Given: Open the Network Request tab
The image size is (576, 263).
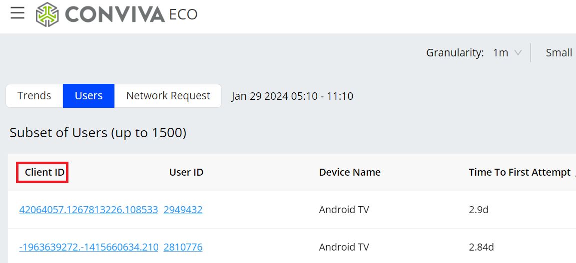Looking at the screenshot, I should coord(168,96).
